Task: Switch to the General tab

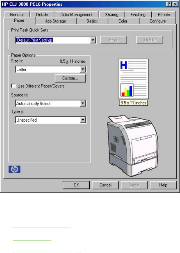Action: tap(17, 15)
